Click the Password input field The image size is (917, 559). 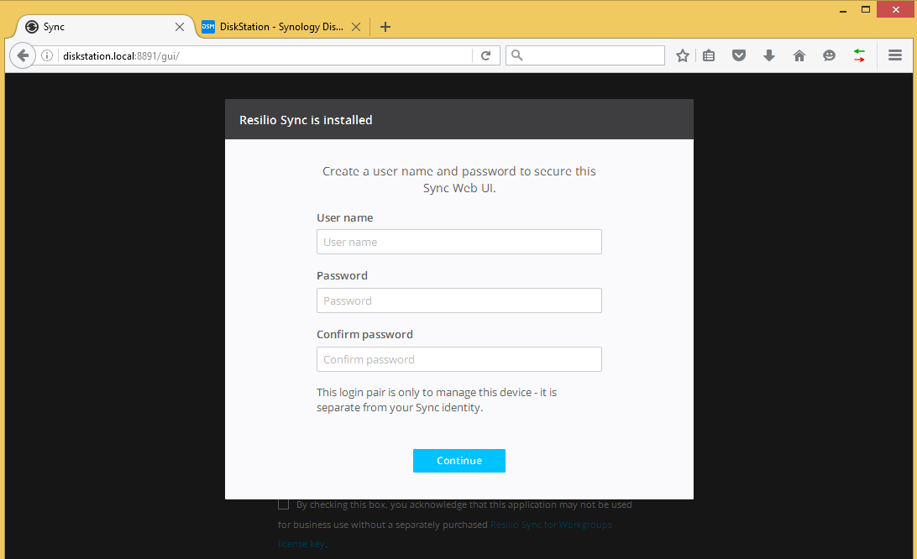click(x=459, y=300)
